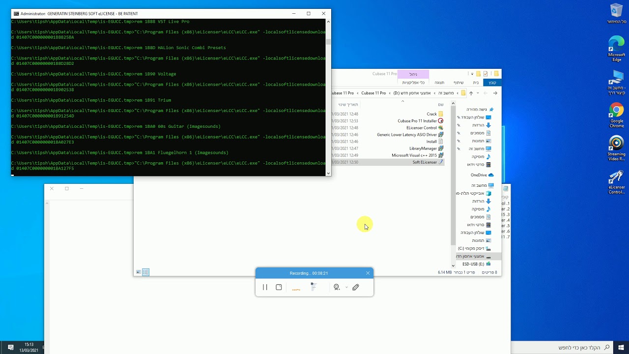Stop the screen recording
This screenshot has height=354, width=629.
(279, 287)
